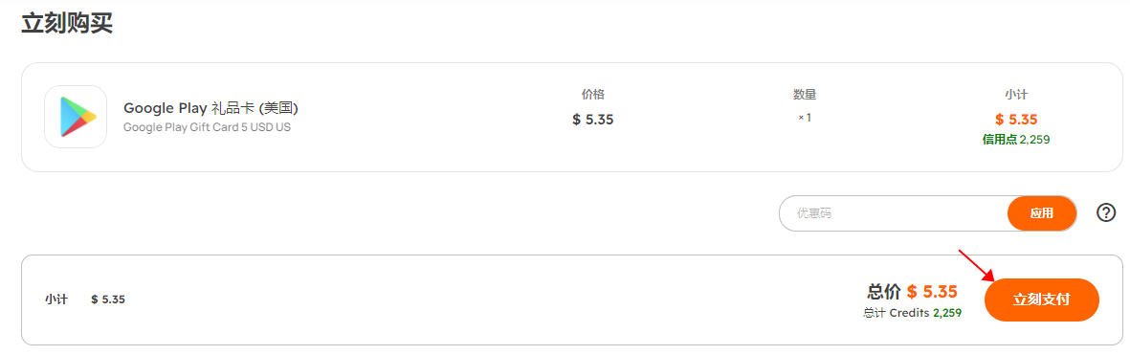Screen dimensions: 1130x355
Task: Click the 数量 column header
Action: [805, 95]
